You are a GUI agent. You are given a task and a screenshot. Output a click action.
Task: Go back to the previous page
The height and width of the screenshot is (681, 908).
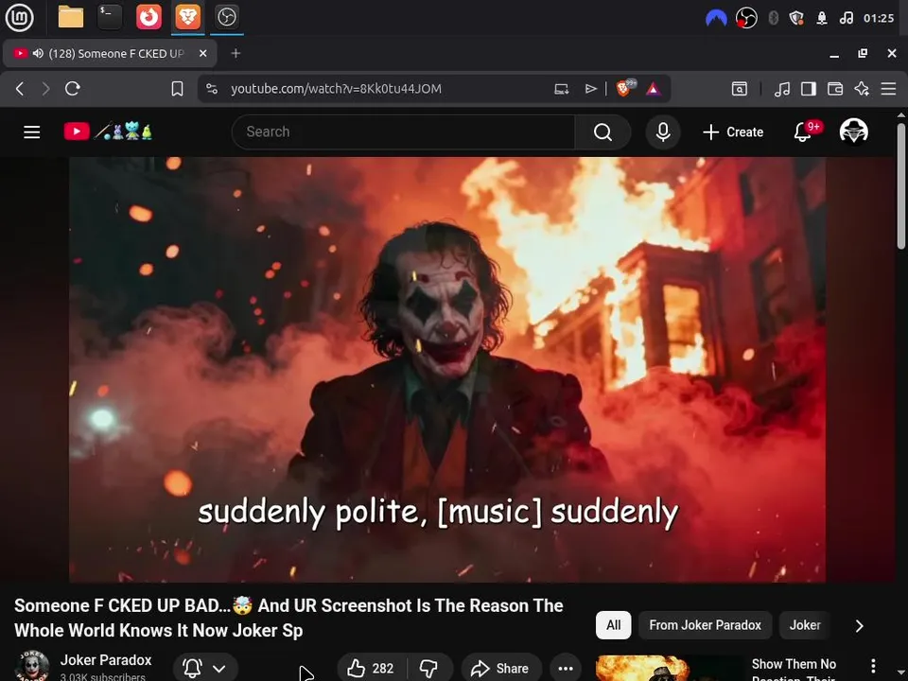pyautogui.click(x=20, y=89)
